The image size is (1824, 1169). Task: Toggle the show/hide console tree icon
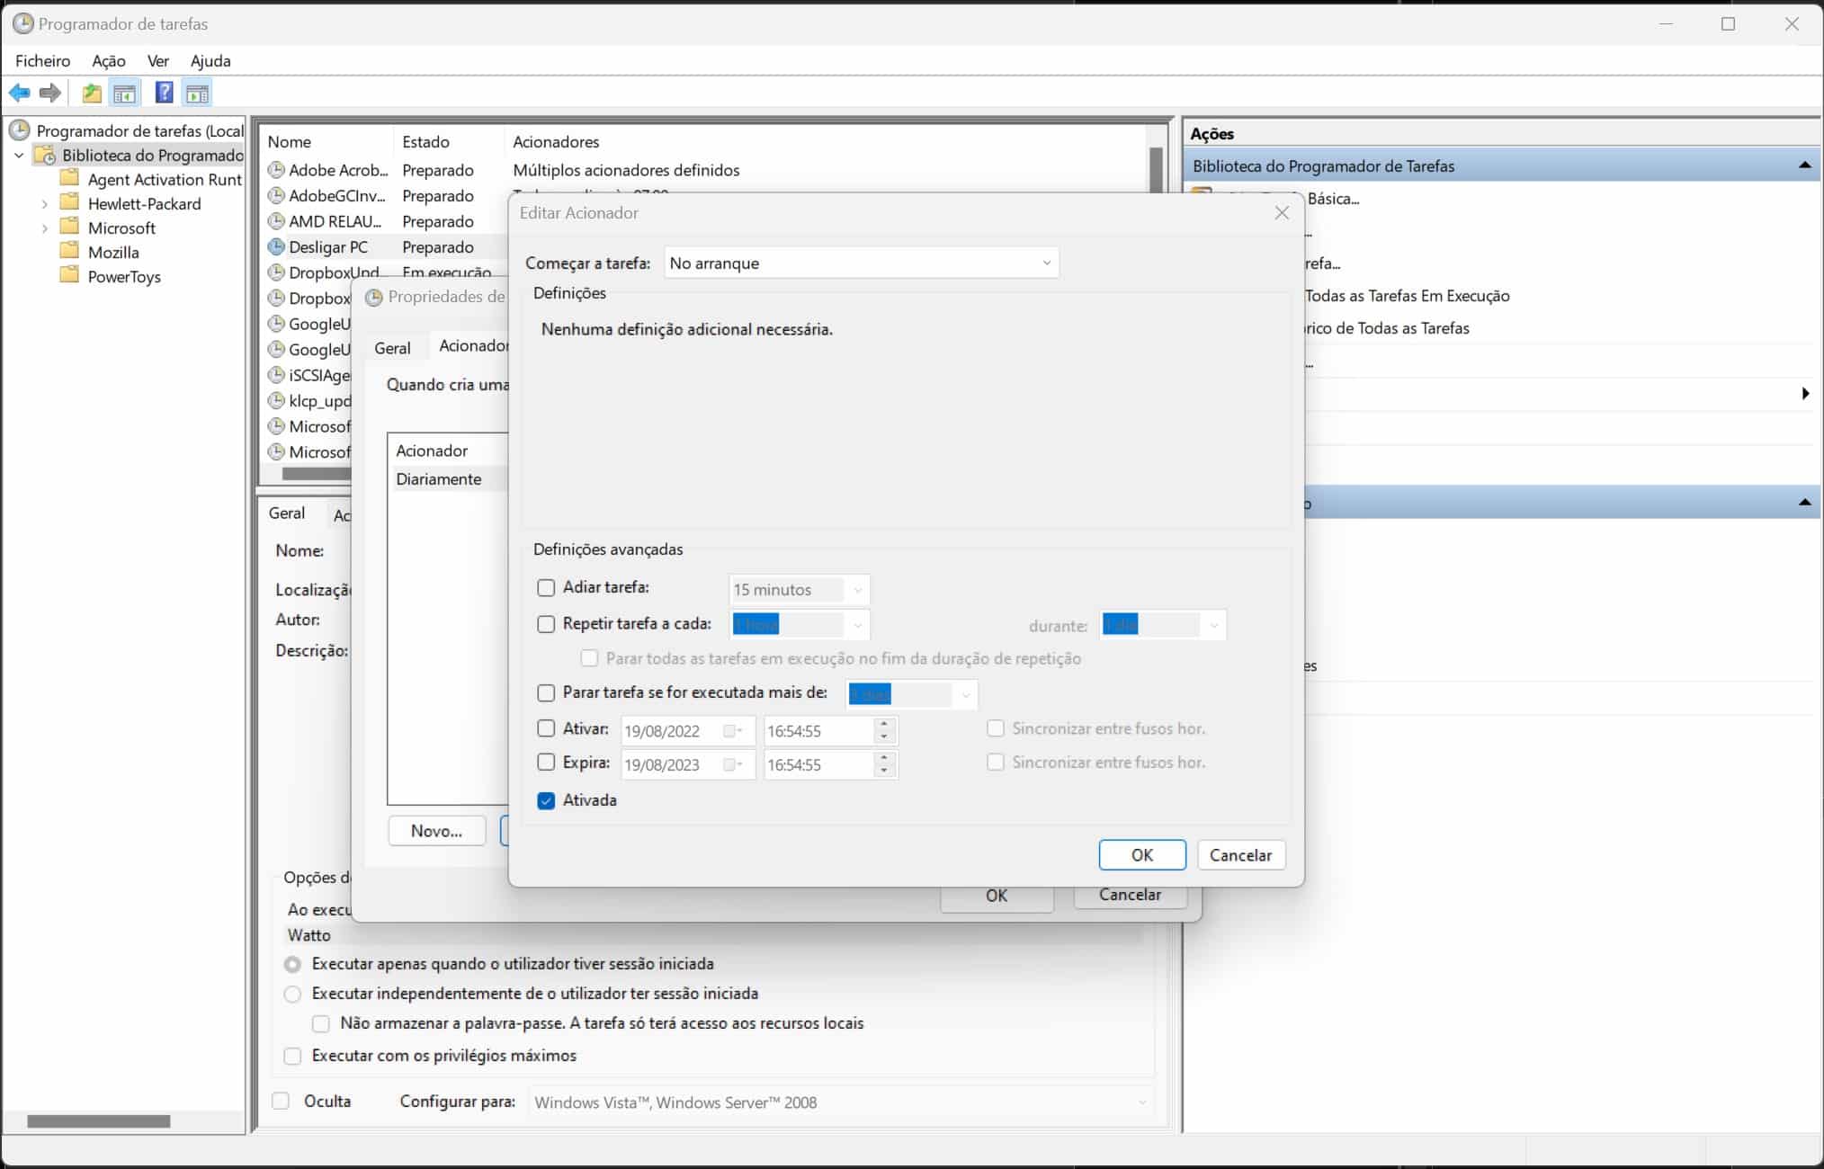124,93
